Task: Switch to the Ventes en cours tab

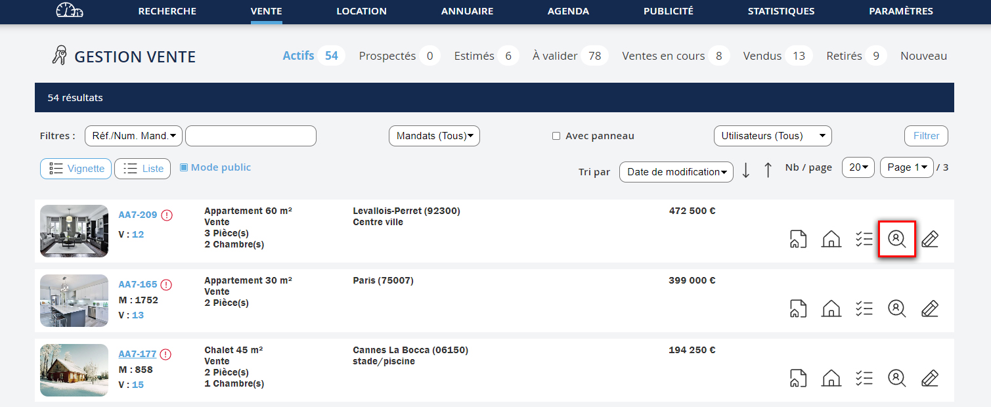Action: 663,56
